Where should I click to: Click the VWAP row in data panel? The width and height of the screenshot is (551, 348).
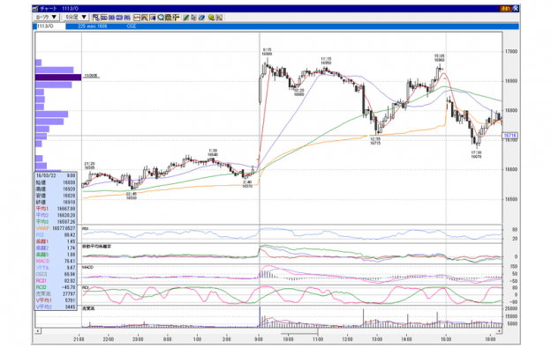pos(56,228)
